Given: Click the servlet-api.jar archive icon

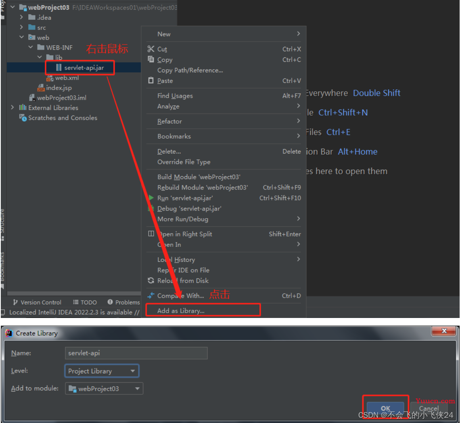Looking at the screenshot, I should pos(59,67).
